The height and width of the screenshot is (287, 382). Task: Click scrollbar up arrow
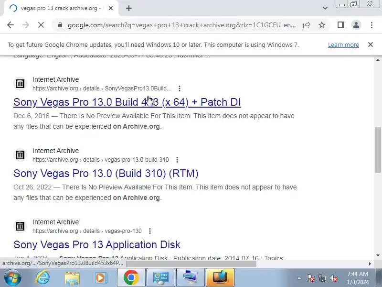point(378,60)
